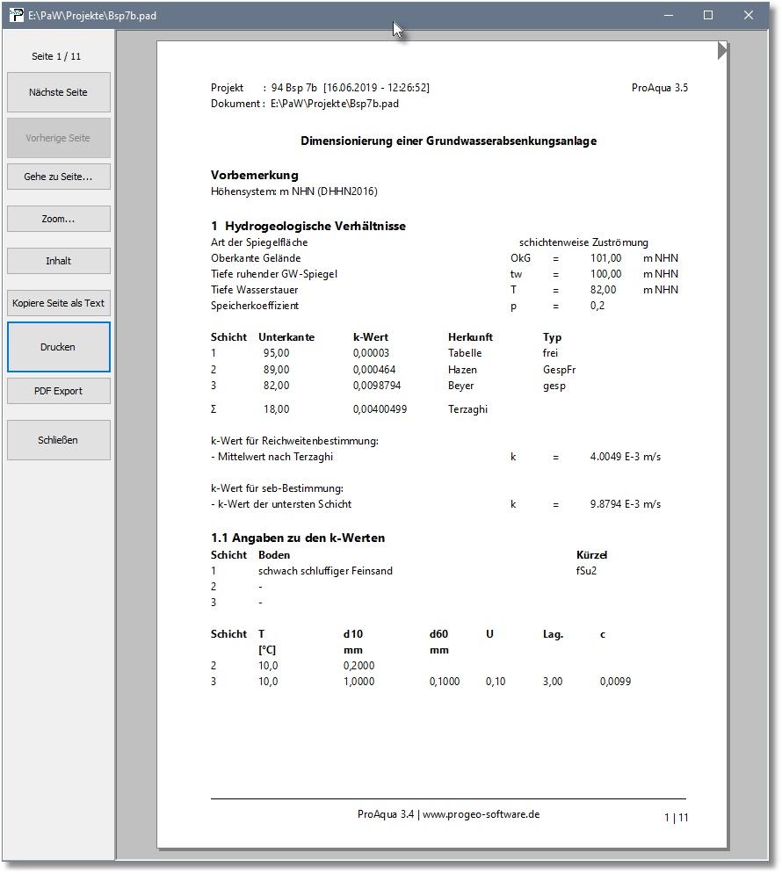Viewport: 782px width, 874px height.
Task: Show the Inhalt table of contents
Action: (x=58, y=261)
